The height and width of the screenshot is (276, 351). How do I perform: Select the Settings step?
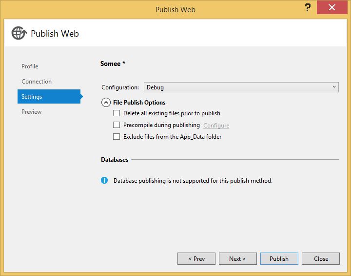[x=49, y=97]
